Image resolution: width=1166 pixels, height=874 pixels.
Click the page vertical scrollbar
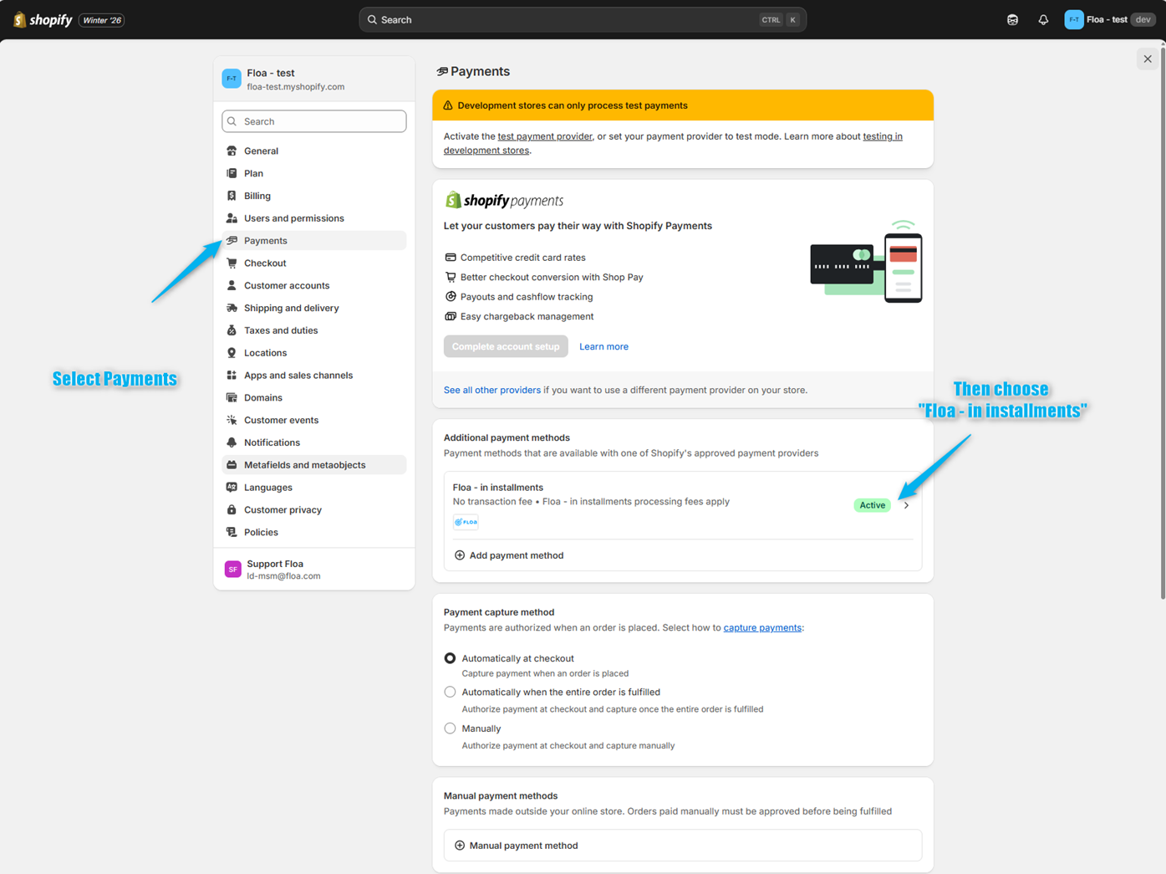(1162, 321)
